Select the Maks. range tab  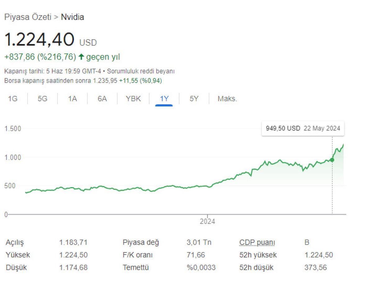click(x=227, y=99)
